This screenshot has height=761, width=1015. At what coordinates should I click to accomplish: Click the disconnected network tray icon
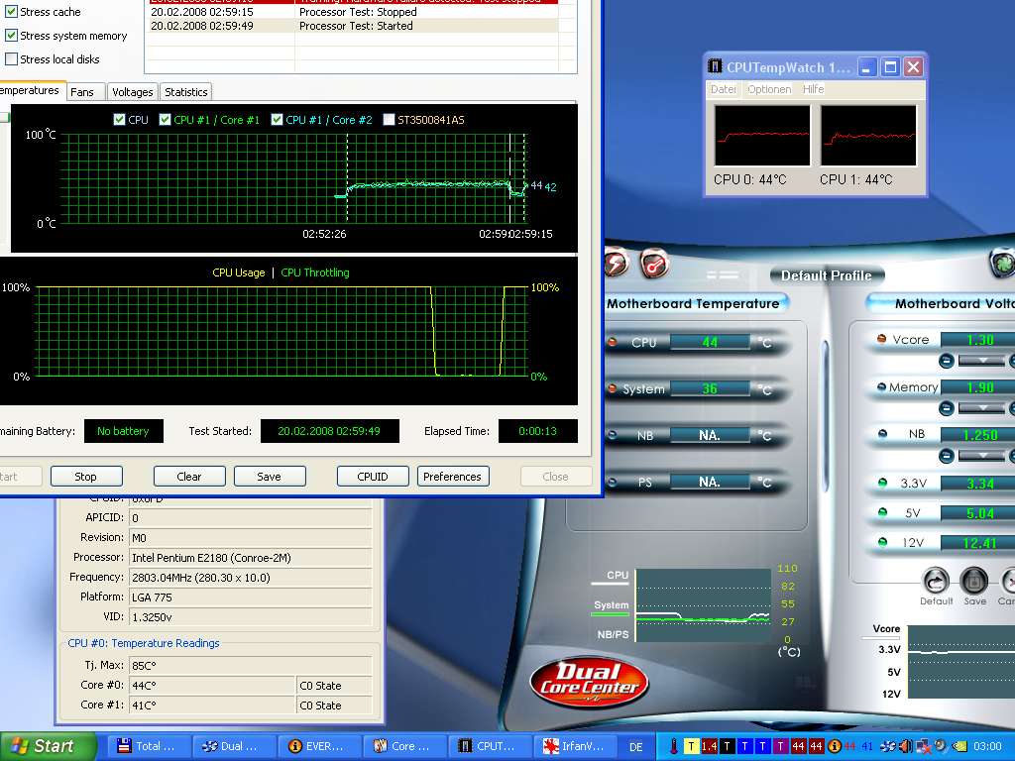(x=923, y=746)
